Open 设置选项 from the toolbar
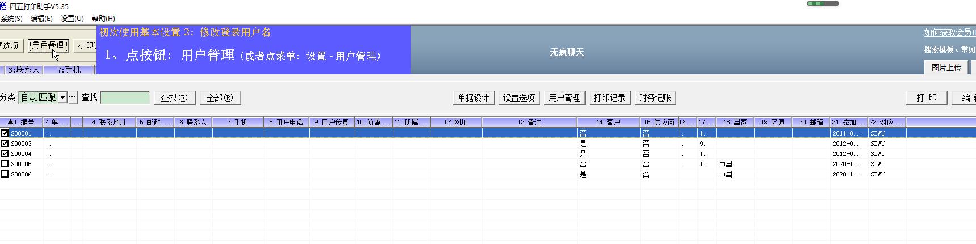 point(519,98)
